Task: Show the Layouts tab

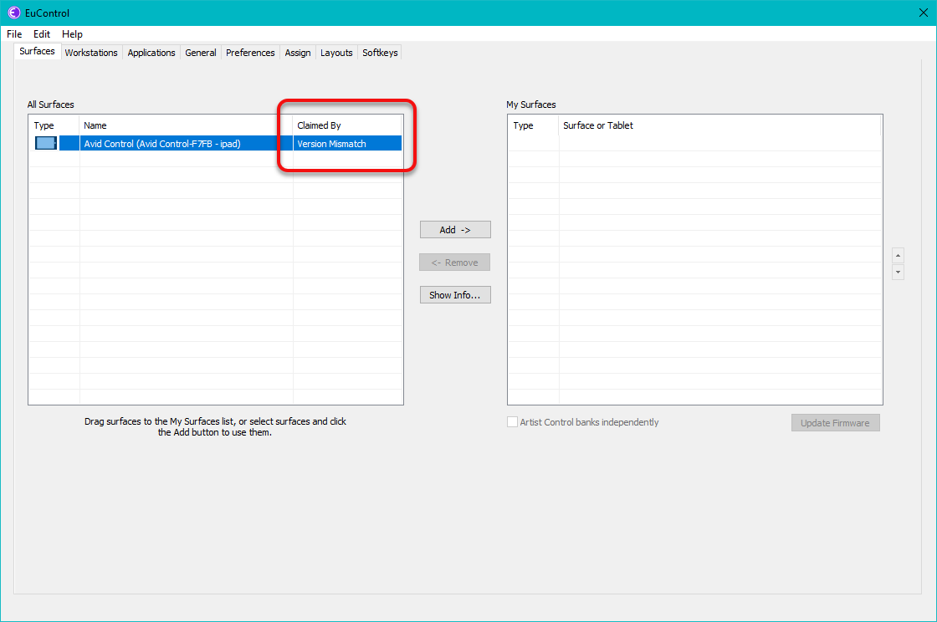Action: (x=336, y=53)
